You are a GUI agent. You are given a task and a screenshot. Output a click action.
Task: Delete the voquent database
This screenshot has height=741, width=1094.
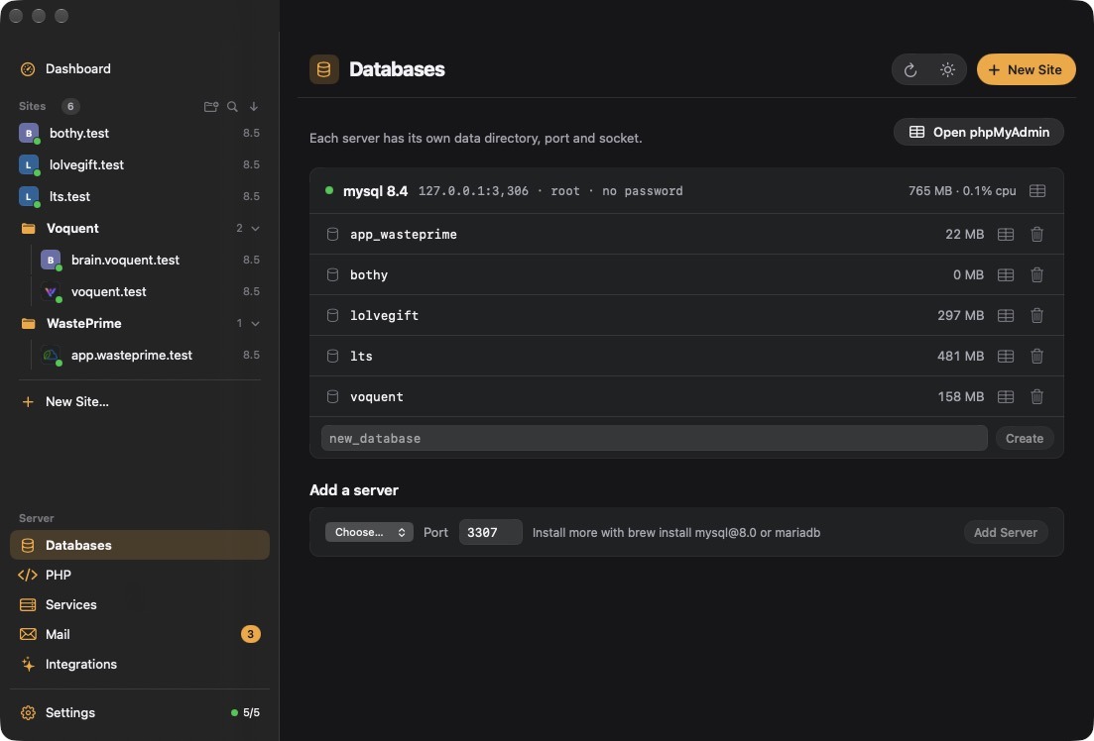[1037, 396]
